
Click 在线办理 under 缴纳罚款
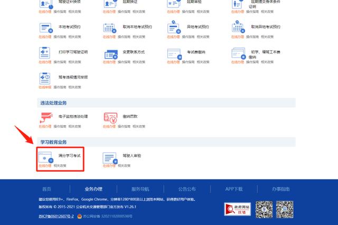tap(109, 127)
